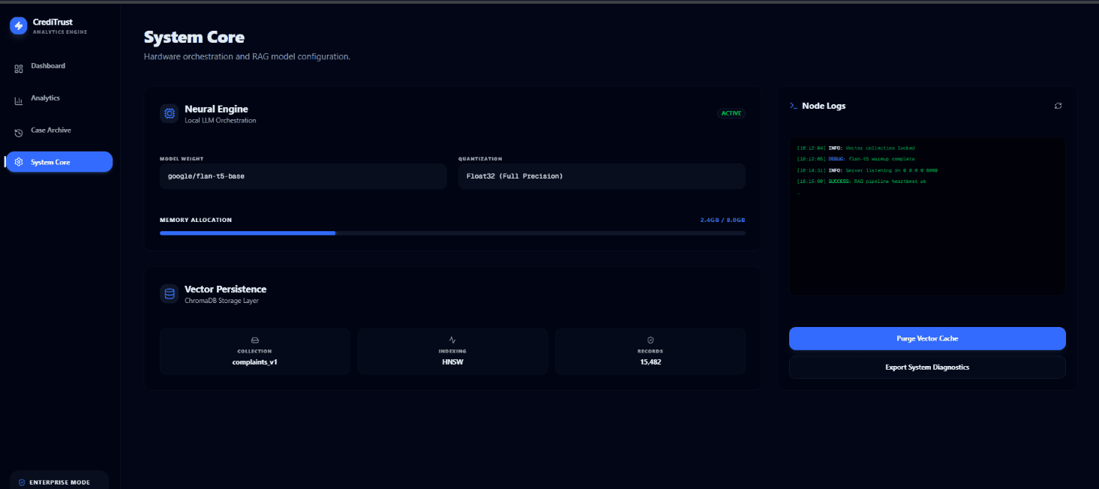
Task: Click the Memory Allocation progress bar
Action: click(452, 233)
